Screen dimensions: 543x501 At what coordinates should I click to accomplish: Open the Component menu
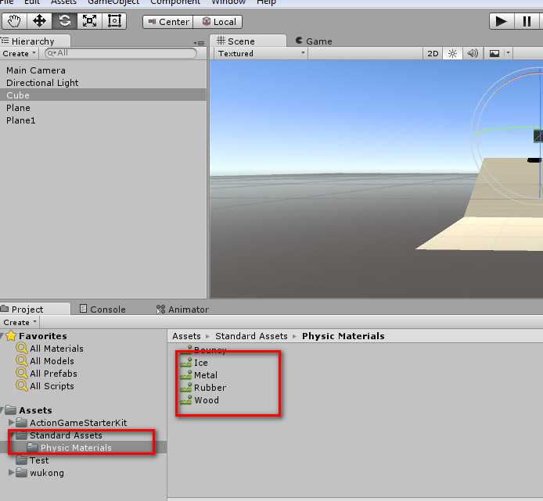(x=175, y=2)
